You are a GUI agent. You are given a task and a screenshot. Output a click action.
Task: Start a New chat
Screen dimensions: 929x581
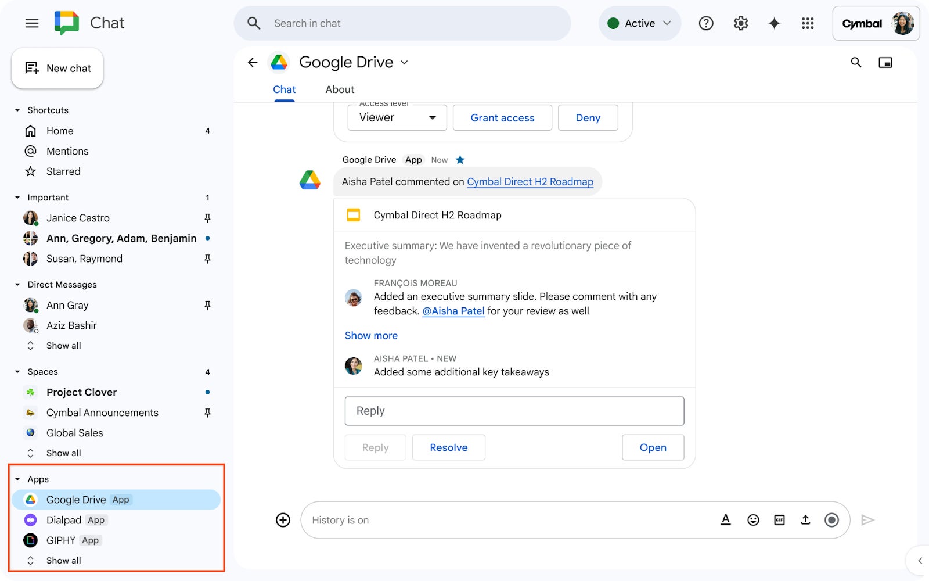click(x=57, y=69)
